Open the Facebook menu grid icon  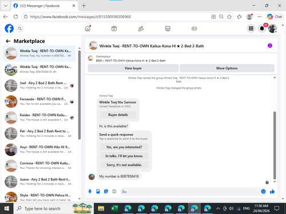(x=251, y=29)
